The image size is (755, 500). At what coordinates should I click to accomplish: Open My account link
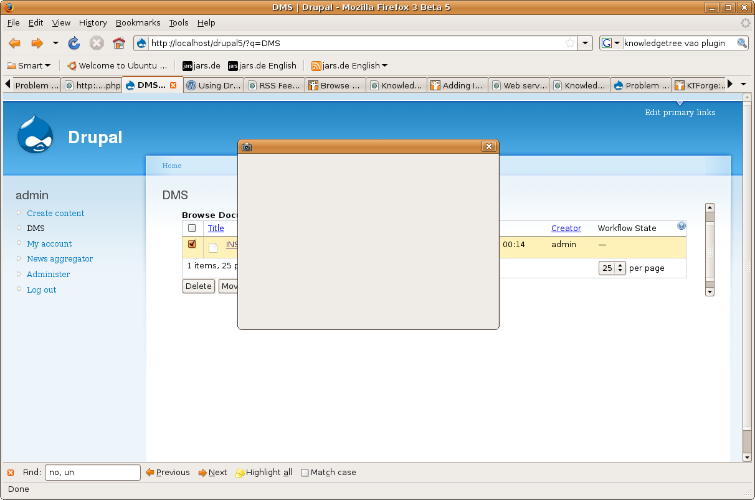click(49, 243)
